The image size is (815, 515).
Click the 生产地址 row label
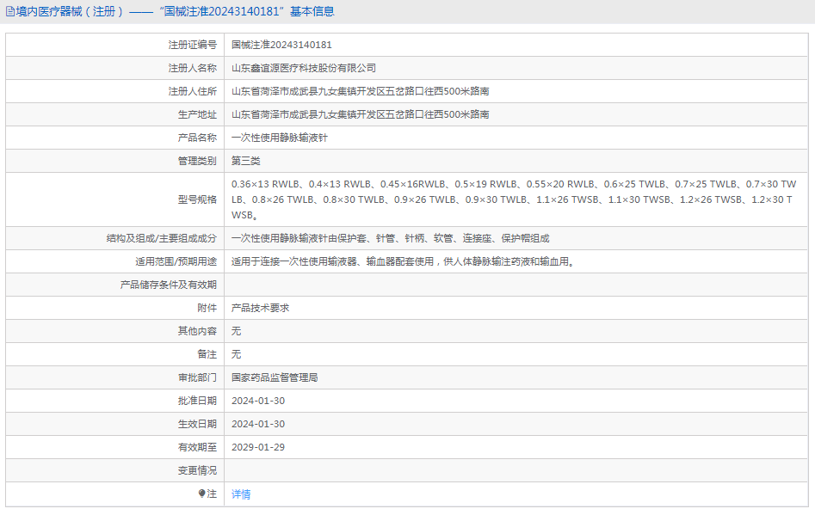(x=197, y=114)
